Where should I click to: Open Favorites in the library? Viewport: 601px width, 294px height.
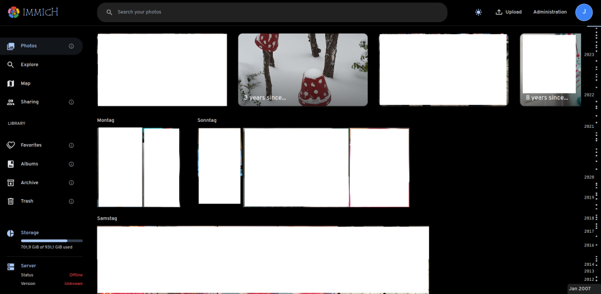(x=41, y=145)
